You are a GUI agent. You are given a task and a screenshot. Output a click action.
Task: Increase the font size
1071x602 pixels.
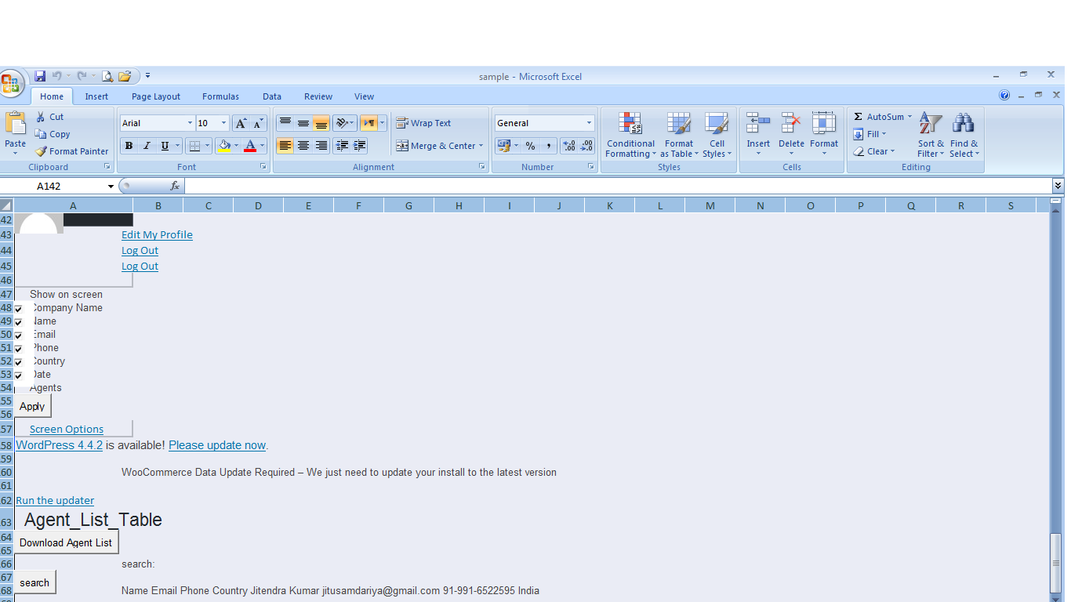click(x=241, y=123)
